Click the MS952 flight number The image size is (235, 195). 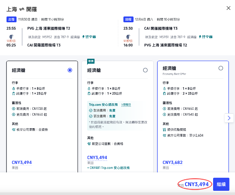click(47, 37)
